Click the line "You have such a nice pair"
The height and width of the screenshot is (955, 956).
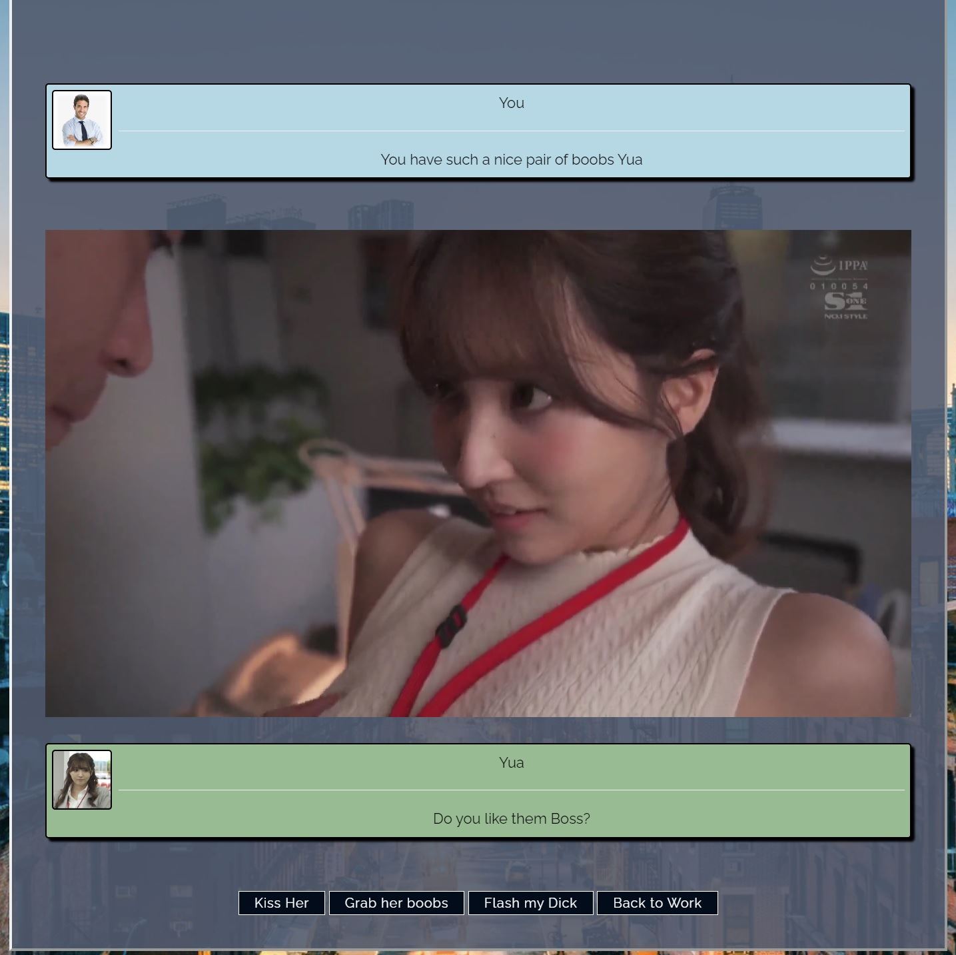coord(511,160)
